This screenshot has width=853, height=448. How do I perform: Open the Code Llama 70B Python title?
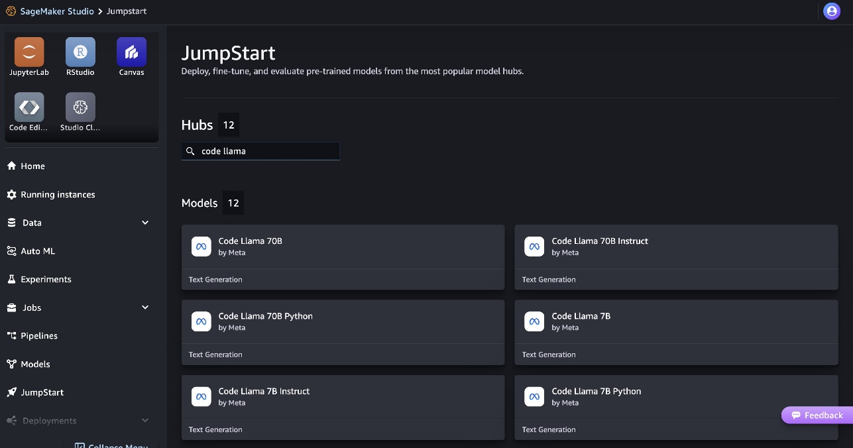266,316
